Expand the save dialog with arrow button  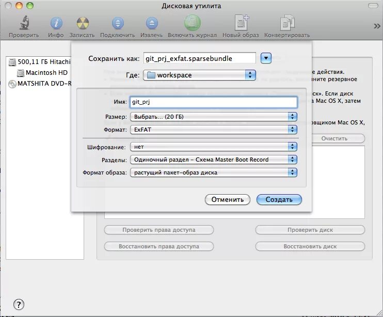tap(266, 58)
